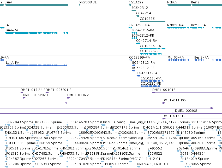Select the DME1-015P02.F clone label
Viewport: 222px width, 168px height.
[36, 95]
